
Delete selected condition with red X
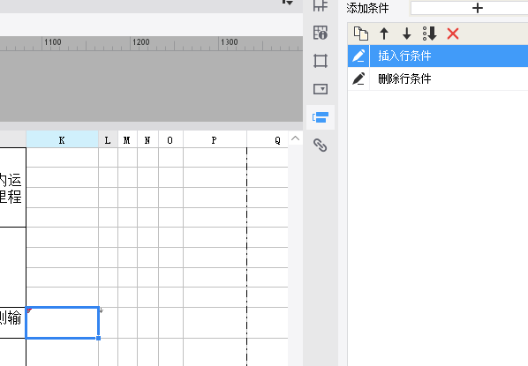point(453,34)
